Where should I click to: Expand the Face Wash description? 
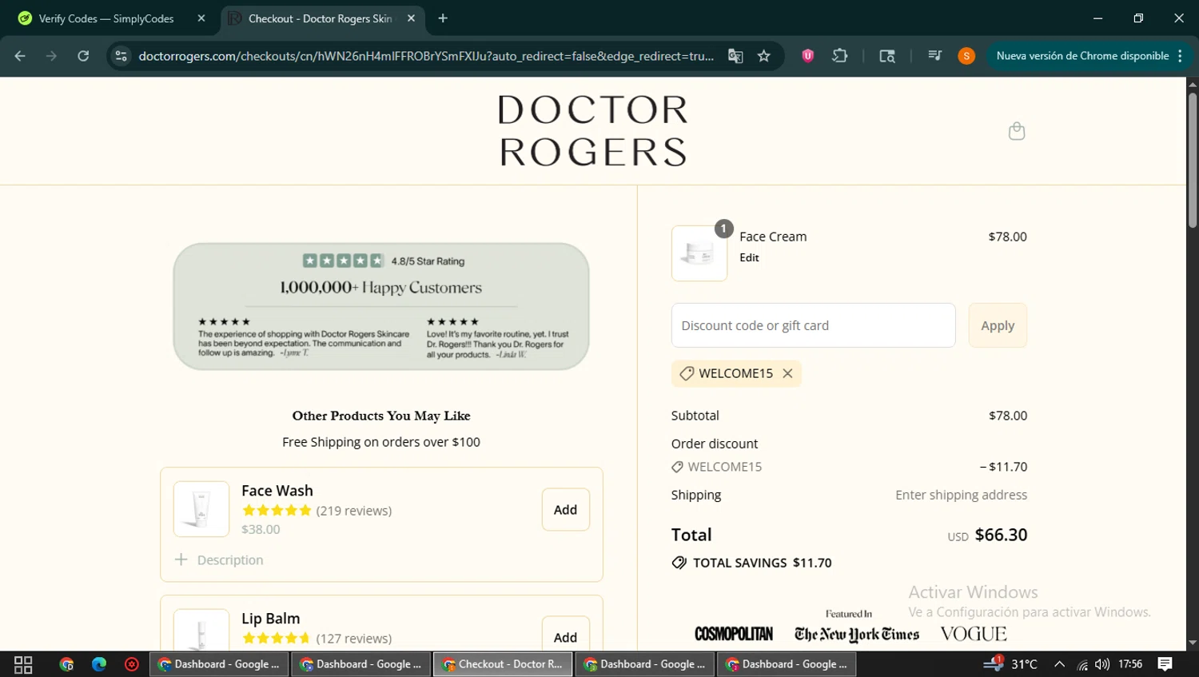(219, 560)
